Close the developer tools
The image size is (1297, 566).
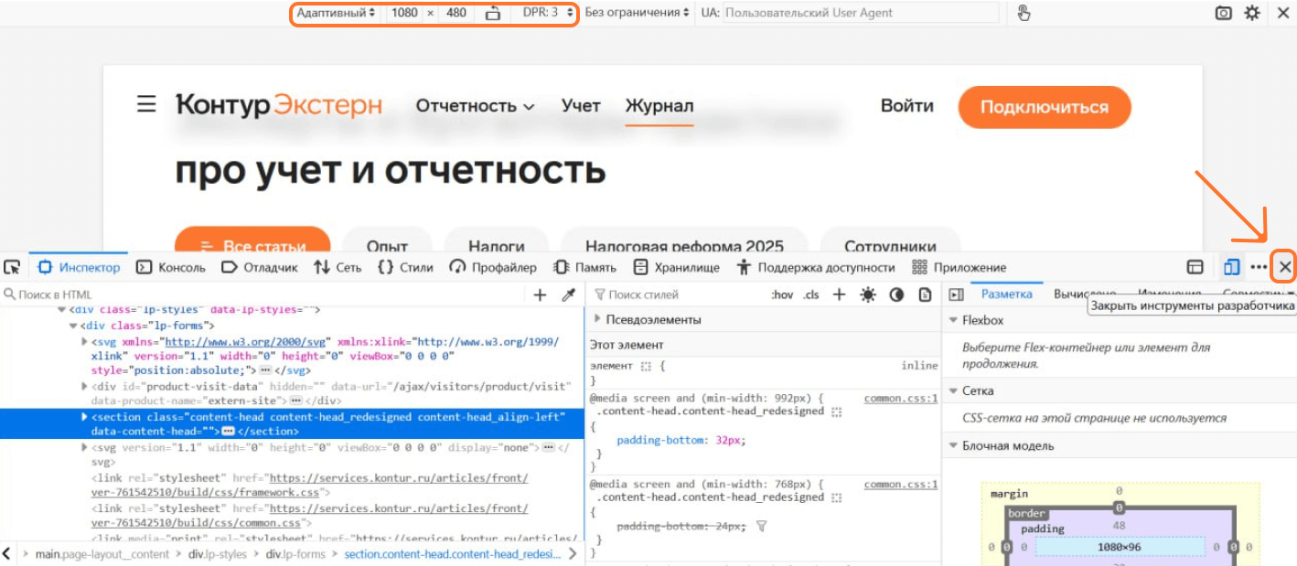tap(1285, 267)
